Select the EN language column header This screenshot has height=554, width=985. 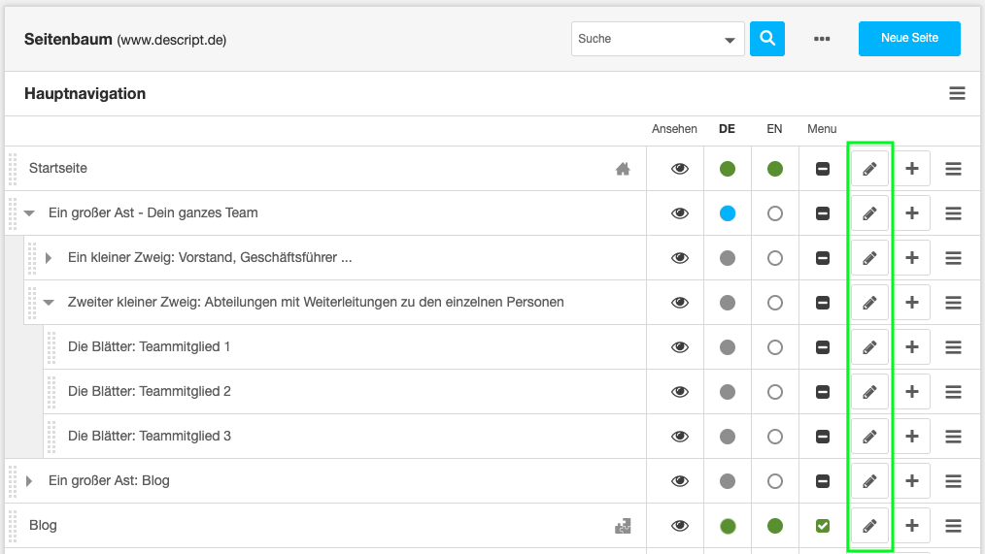click(774, 129)
